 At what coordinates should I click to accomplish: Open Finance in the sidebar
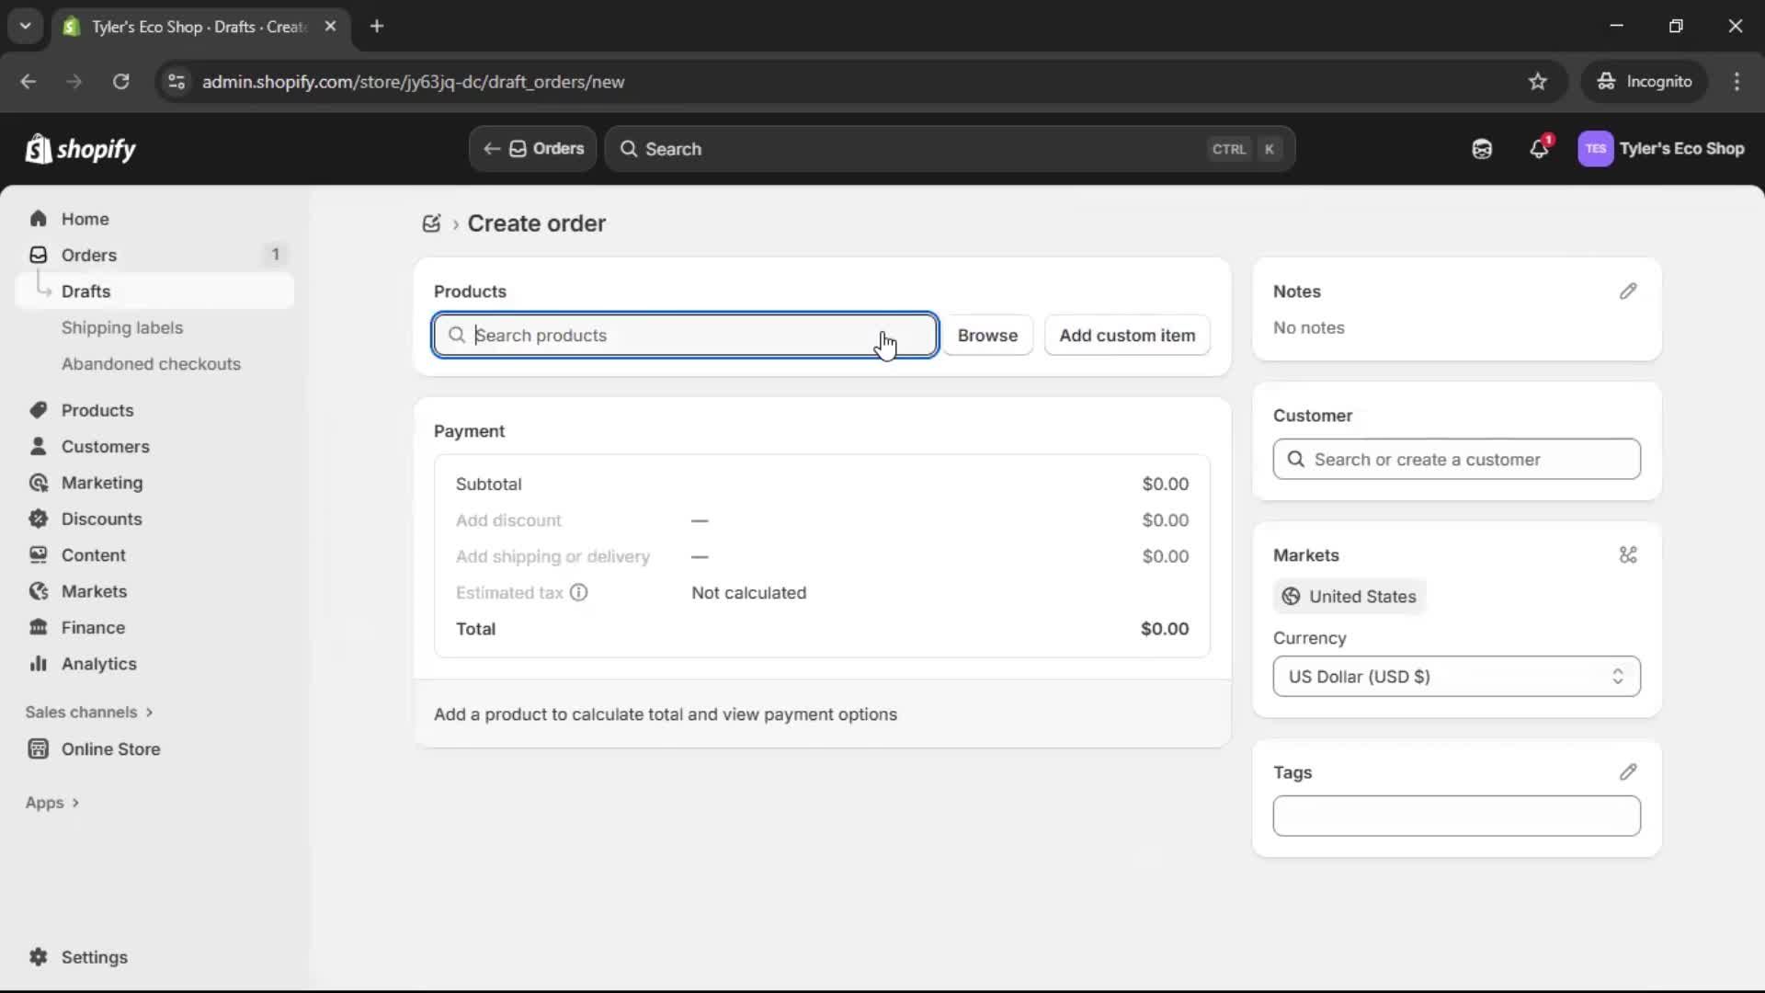click(93, 627)
